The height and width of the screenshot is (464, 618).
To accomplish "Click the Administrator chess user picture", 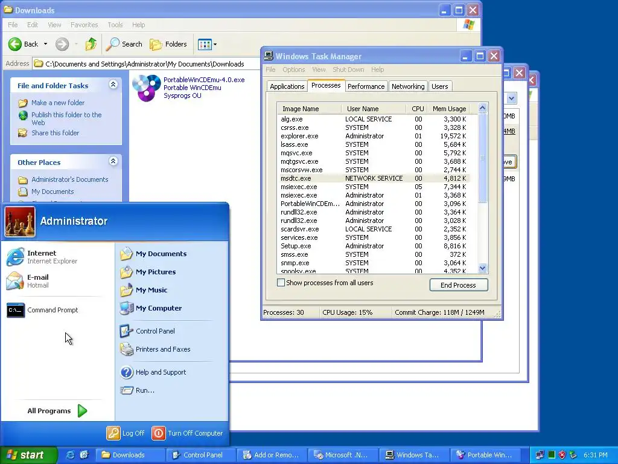I will click(x=20, y=222).
